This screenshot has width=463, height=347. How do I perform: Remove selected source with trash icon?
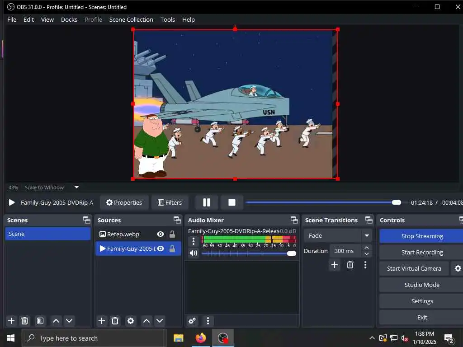(x=115, y=321)
